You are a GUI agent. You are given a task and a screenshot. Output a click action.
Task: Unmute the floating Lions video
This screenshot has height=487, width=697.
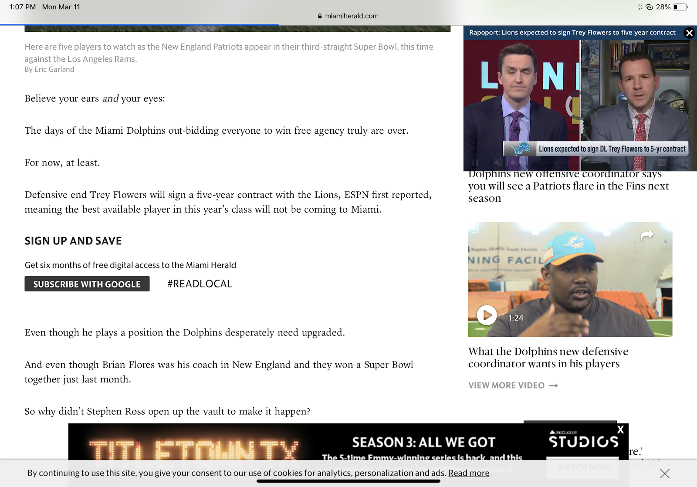point(499,162)
